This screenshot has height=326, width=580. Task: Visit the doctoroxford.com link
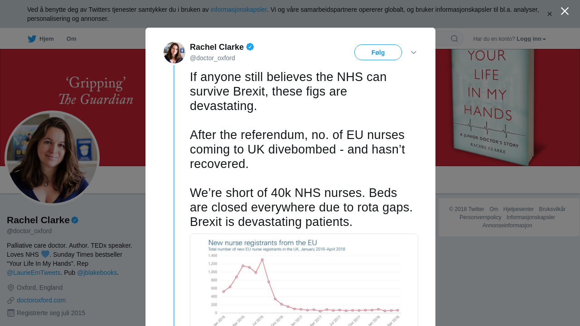pyautogui.click(x=41, y=300)
